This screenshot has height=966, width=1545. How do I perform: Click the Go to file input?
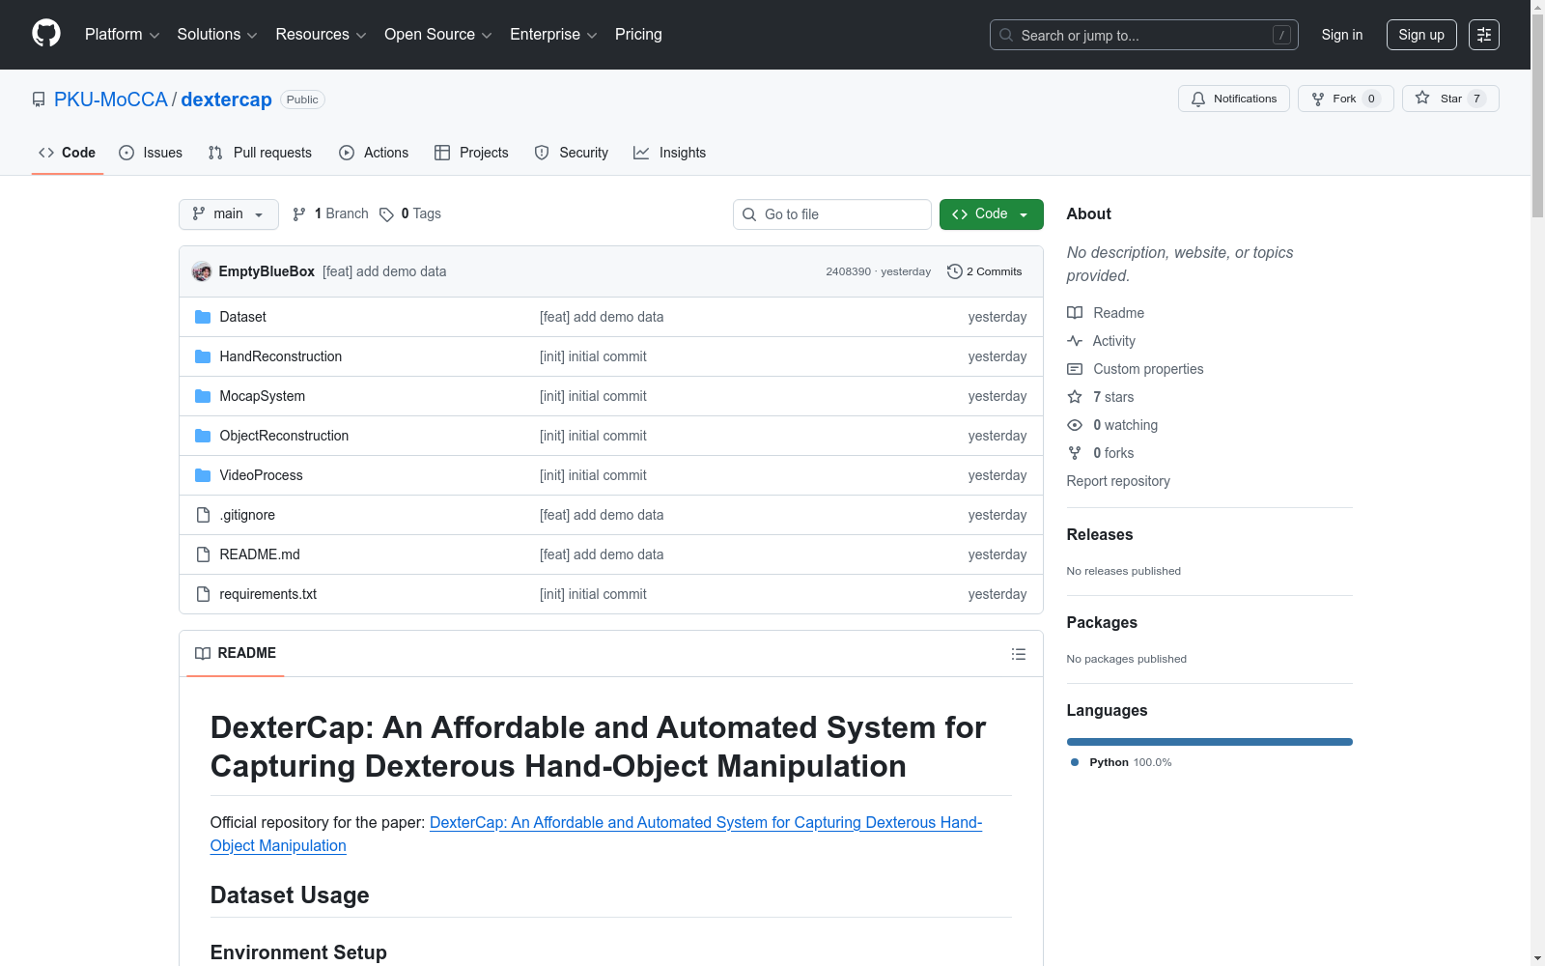[832, 214]
